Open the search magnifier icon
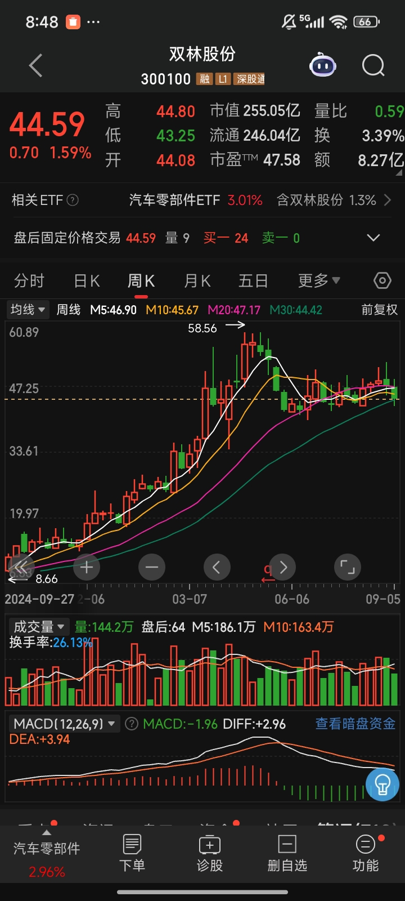This screenshot has width=405, height=901. [x=373, y=66]
